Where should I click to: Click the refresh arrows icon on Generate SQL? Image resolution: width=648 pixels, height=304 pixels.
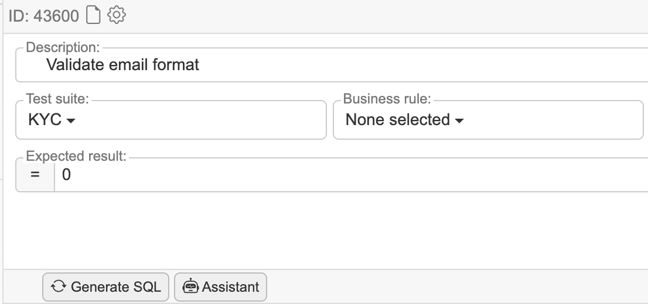pos(59,287)
